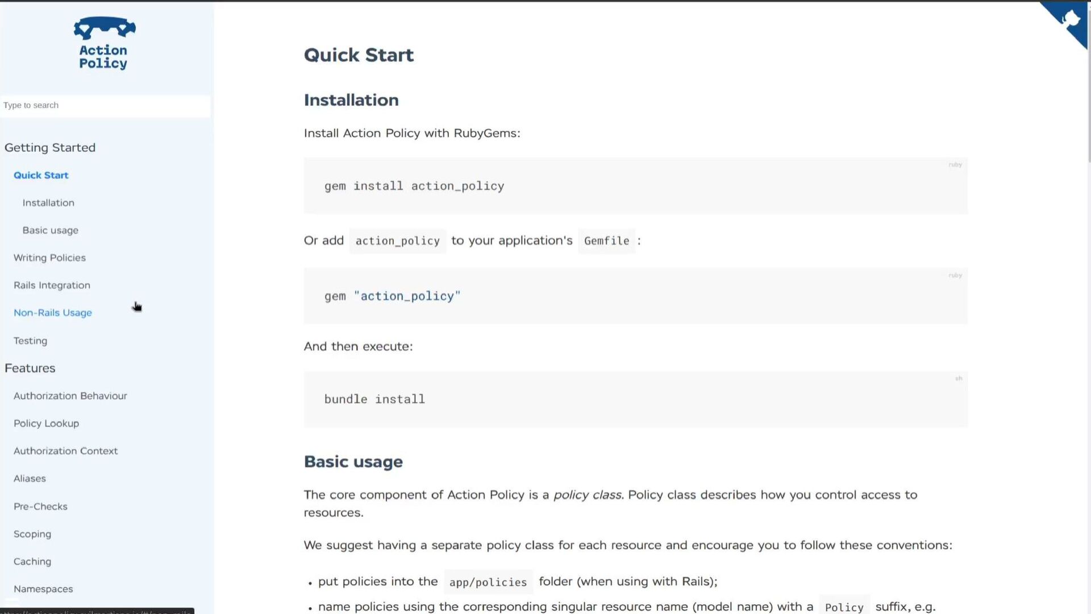Click the Action Policy logo

point(104,44)
